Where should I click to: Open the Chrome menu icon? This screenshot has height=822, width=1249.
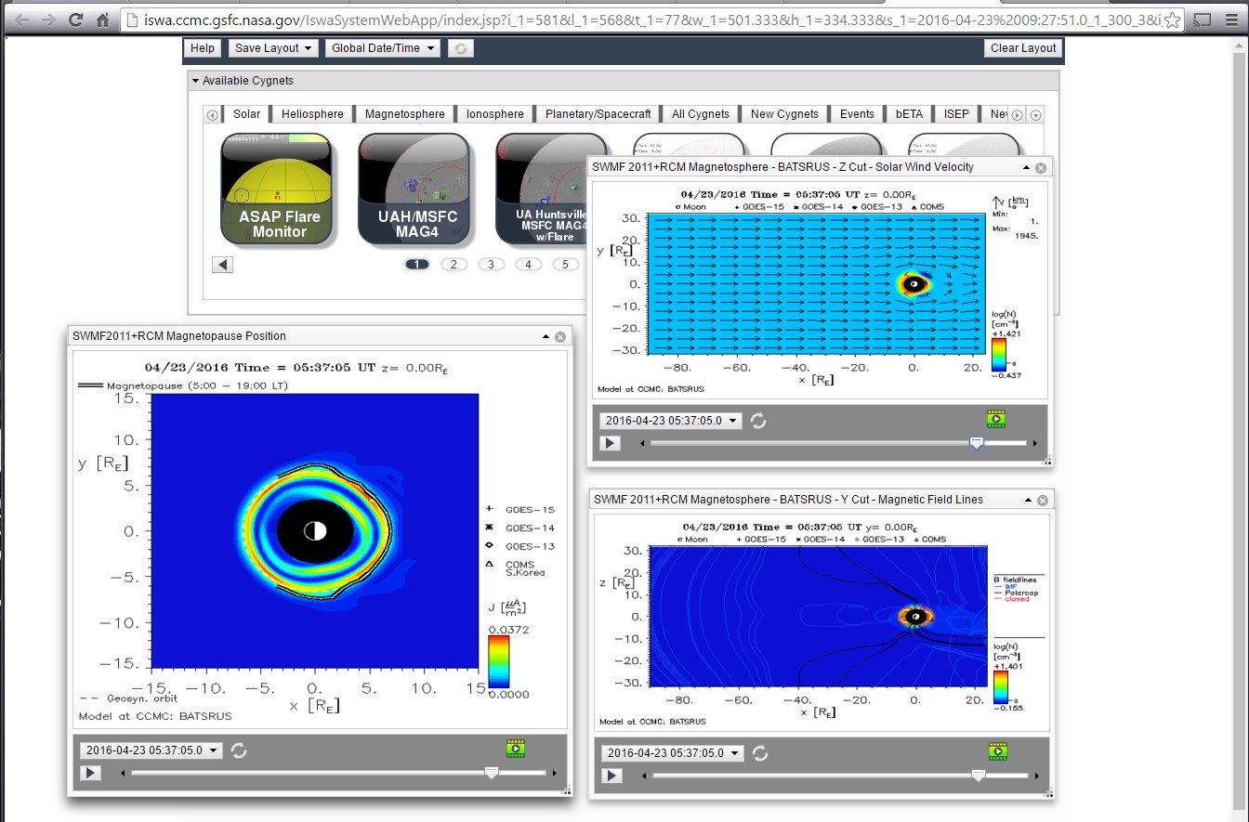[1229, 20]
